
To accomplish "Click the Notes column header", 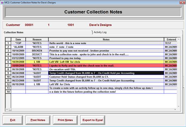I will (x=106, y=40).
